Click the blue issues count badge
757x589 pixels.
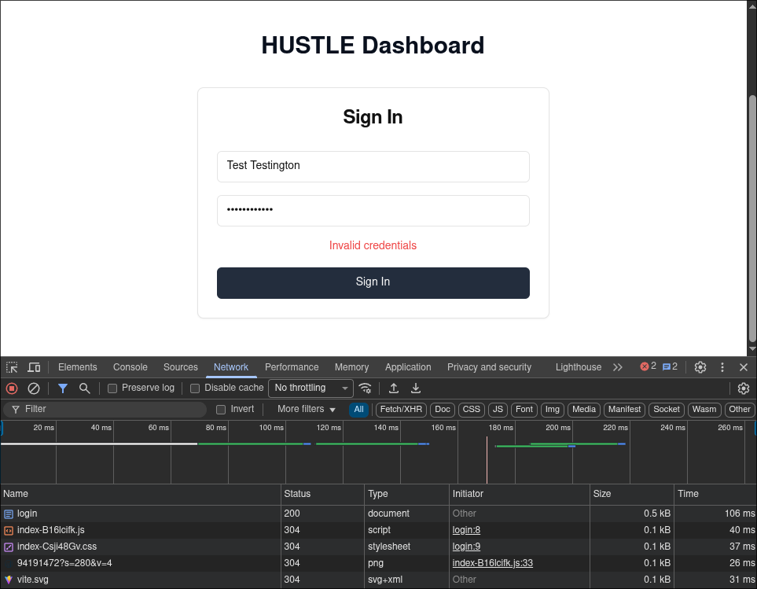pyautogui.click(x=670, y=366)
